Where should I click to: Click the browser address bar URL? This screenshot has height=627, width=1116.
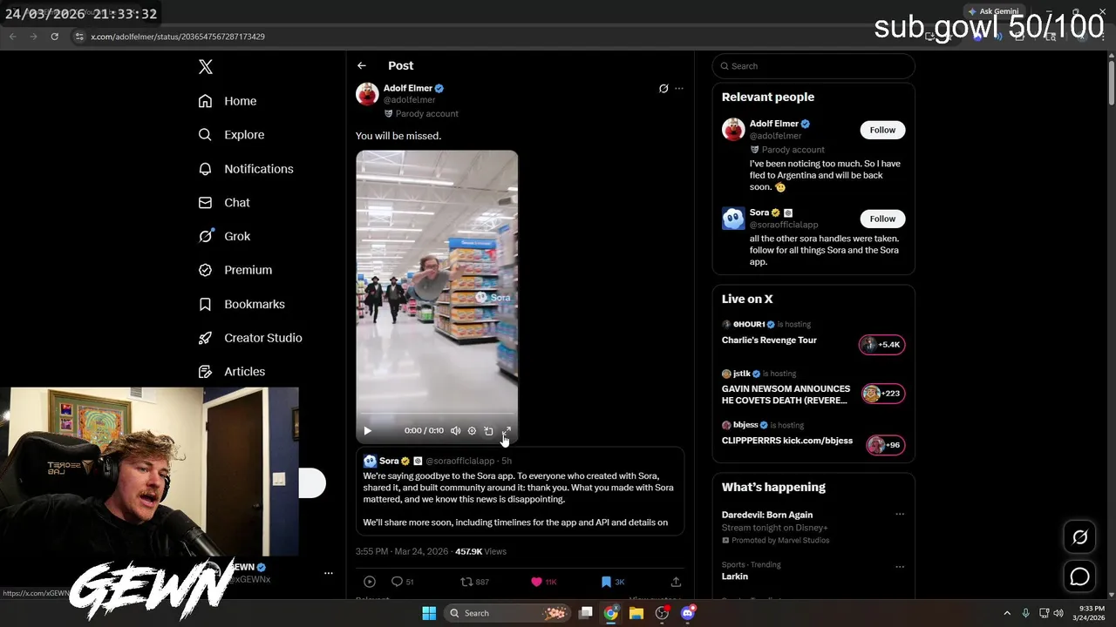[178, 37]
